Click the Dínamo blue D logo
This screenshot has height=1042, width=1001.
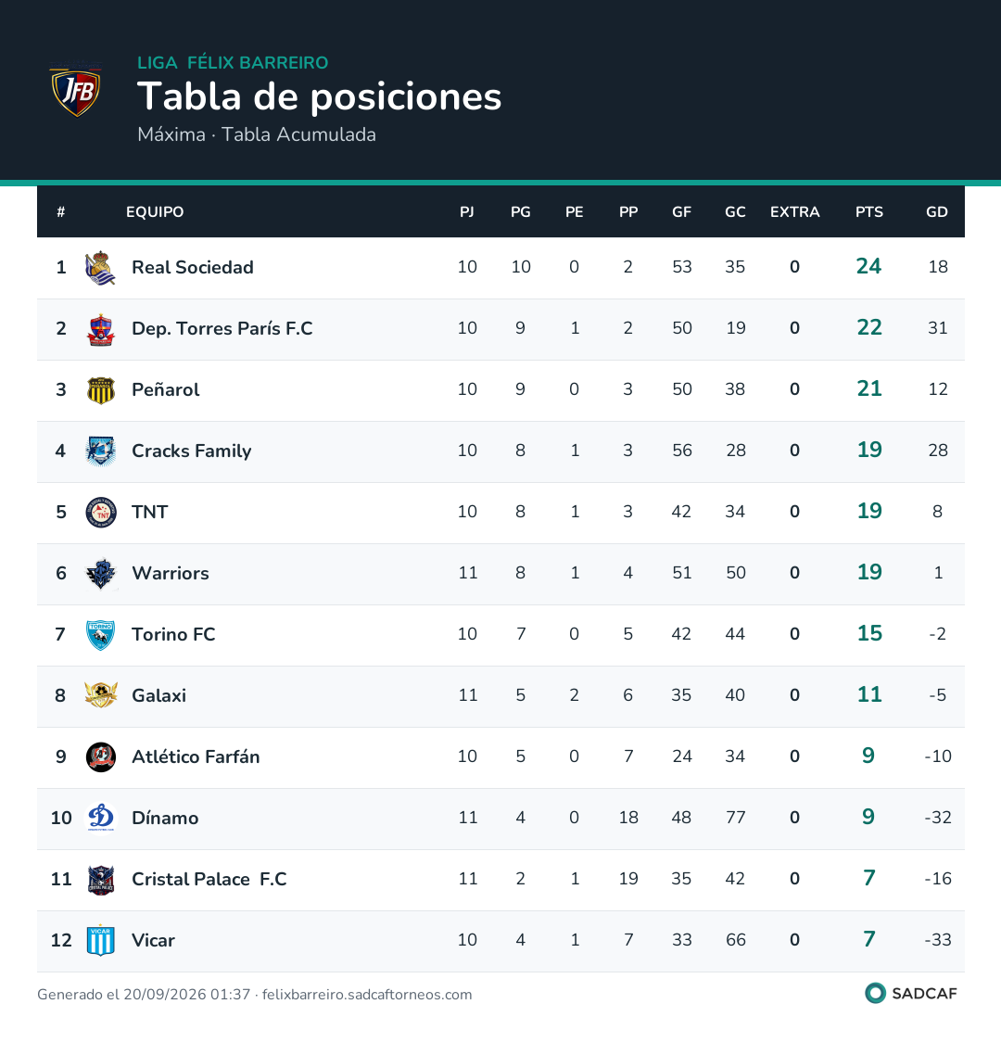pyautogui.click(x=101, y=818)
